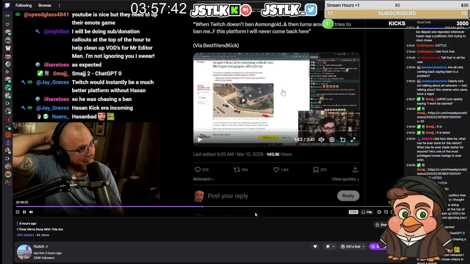Click the heart follow button for Hutch
Screen dimensions: 470x264
[x=315, y=246]
